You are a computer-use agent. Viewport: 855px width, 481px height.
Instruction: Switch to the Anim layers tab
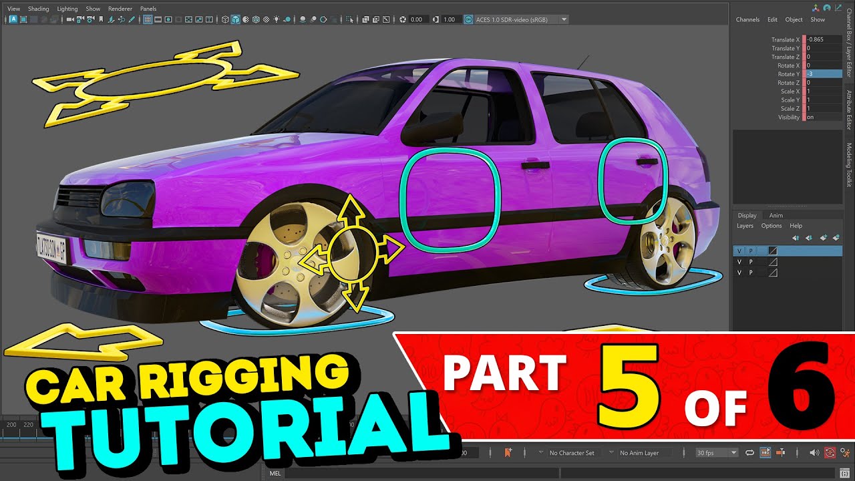(x=776, y=215)
